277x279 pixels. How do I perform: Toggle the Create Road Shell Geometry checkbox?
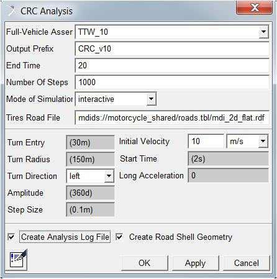pyautogui.click(x=119, y=237)
